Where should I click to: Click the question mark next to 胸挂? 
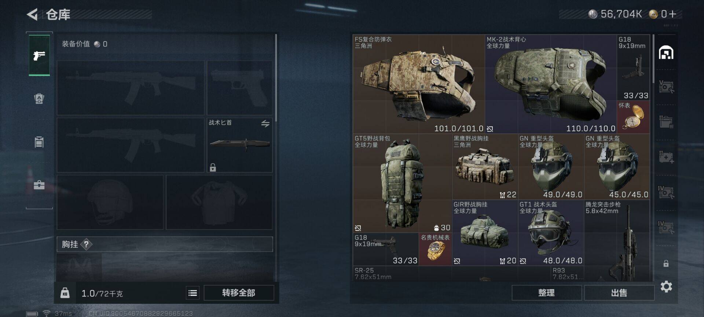click(86, 244)
